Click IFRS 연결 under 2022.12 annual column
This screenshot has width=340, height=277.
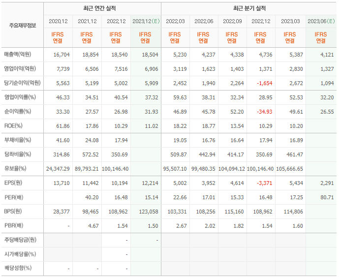tap(116, 37)
